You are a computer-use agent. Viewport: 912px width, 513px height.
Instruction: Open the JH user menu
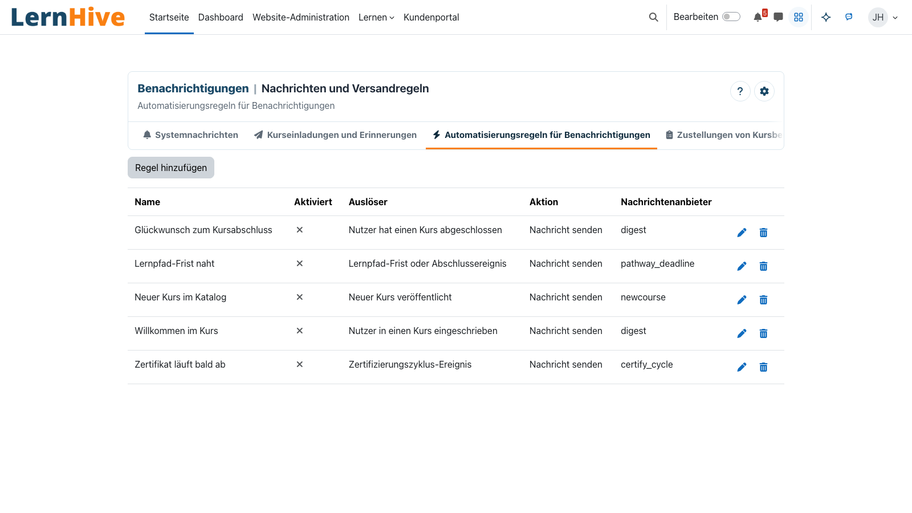tap(883, 17)
